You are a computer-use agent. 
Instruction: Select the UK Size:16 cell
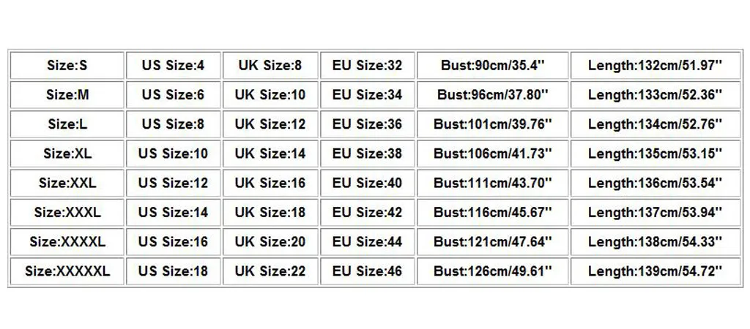click(x=270, y=183)
